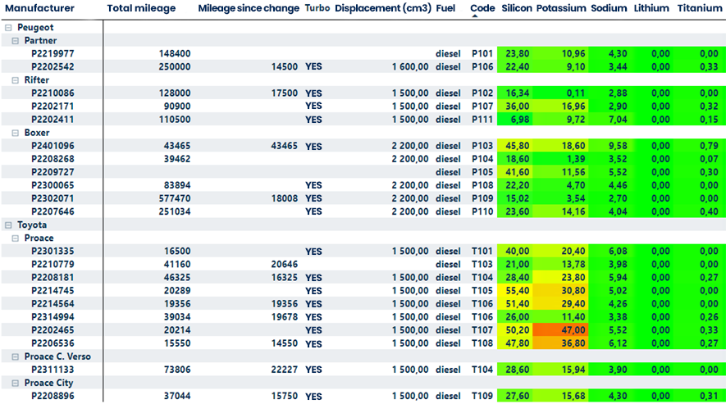Click the Silicon column header

click(x=516, y=8)
